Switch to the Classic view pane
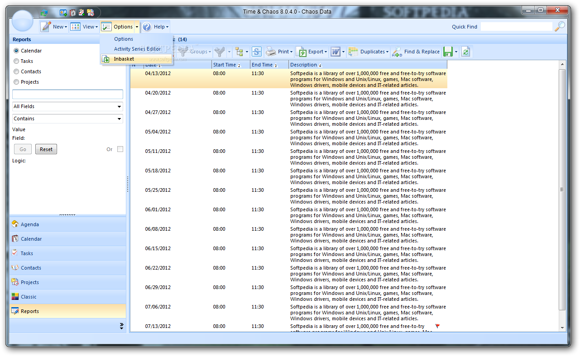The width and height of the screenshot is (580, 356). (x=67, y=297)
